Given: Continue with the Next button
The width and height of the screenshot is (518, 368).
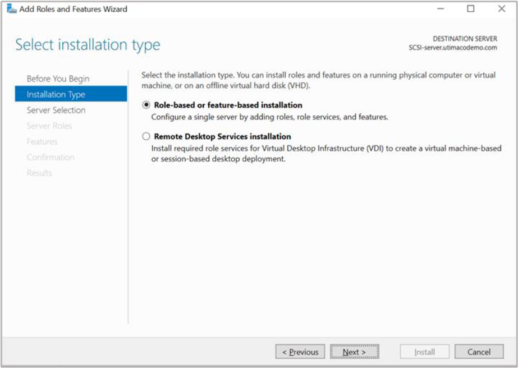Looking at the screenshot, I should click(354, 352).
